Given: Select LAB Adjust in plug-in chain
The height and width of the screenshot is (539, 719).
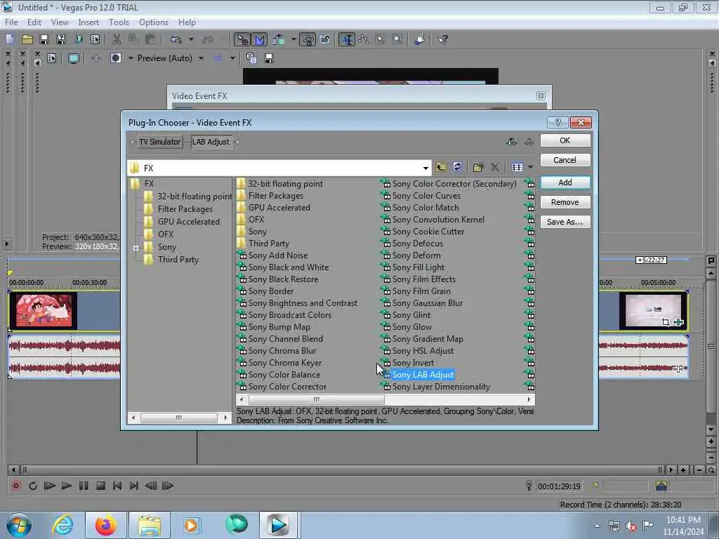Looking at the screenshot, I should click(x=211, y=142).
